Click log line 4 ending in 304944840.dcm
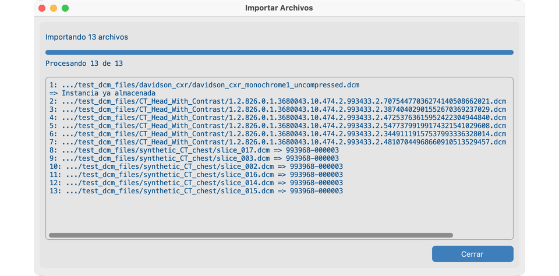559x276 pixels. coord(278,118)
